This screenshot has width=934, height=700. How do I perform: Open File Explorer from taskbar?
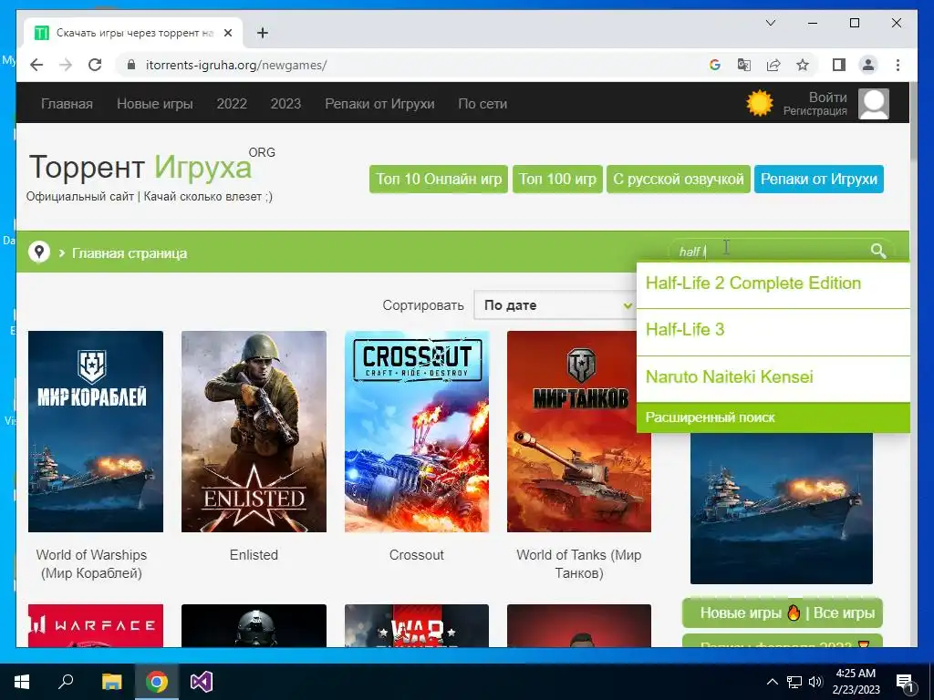111,682
